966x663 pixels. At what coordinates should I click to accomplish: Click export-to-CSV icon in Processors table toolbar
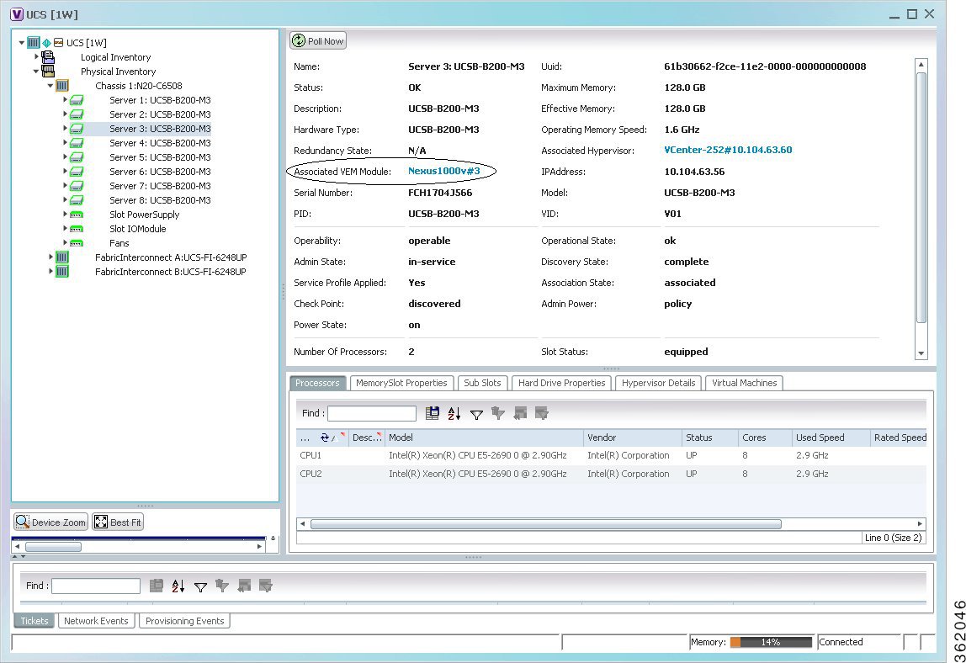point(433,413)
